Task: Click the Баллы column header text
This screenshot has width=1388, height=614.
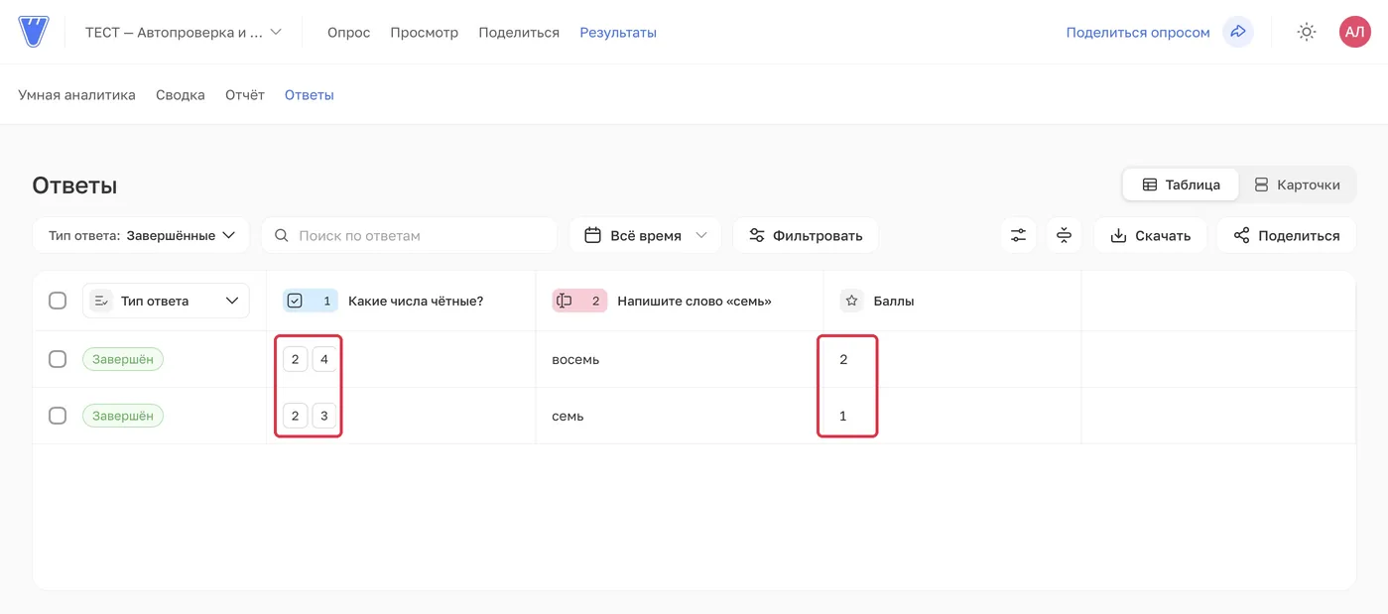Action: 894,301
